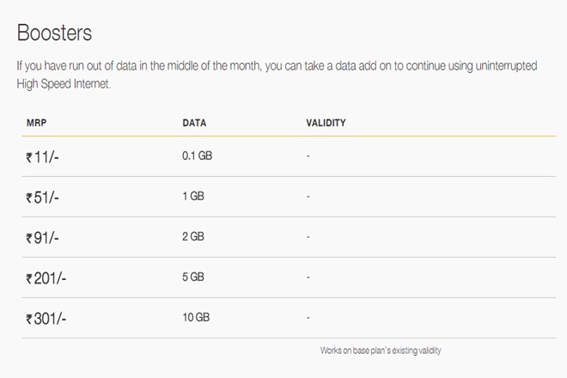Click the base plan validity footnote
This screenshot has width=567, height=378.
tap(381, 351)
